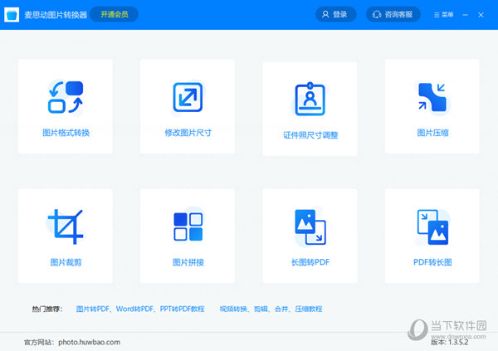
Task: Select the 修改图片尺寸 resize image icon
Action: point(188,97)
